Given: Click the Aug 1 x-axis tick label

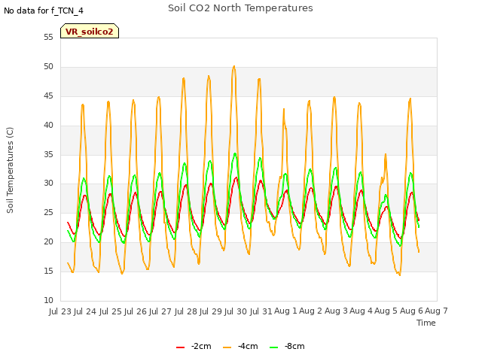Looking at the screenshot, I should tap(285, 311).
